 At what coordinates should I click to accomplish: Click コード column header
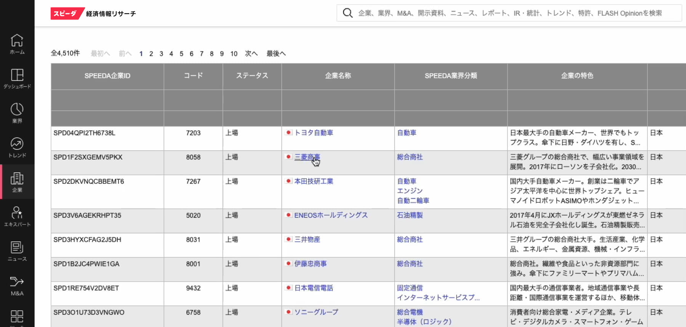[193, 76]
